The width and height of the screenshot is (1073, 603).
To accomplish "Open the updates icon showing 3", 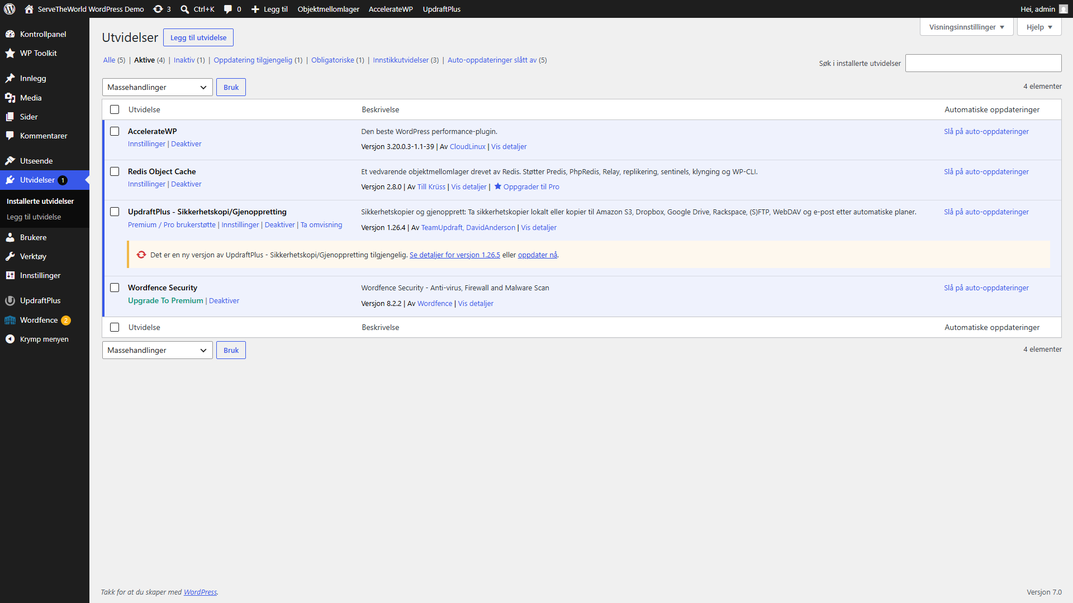I will pyautogui.click(x=158, y=9).
